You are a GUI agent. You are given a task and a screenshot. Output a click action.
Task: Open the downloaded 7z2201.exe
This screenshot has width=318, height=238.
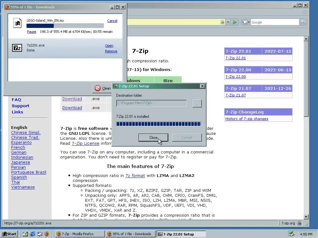click(109, 46)
